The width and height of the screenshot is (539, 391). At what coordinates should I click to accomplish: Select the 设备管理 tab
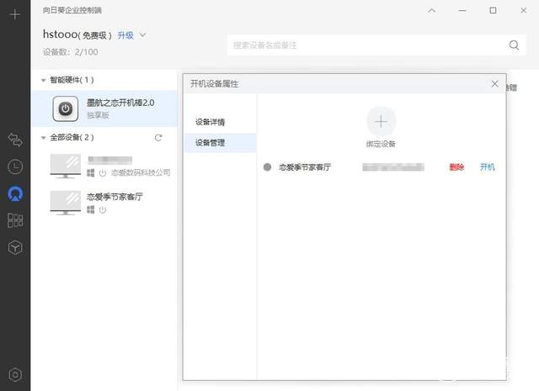coord(221,143)
